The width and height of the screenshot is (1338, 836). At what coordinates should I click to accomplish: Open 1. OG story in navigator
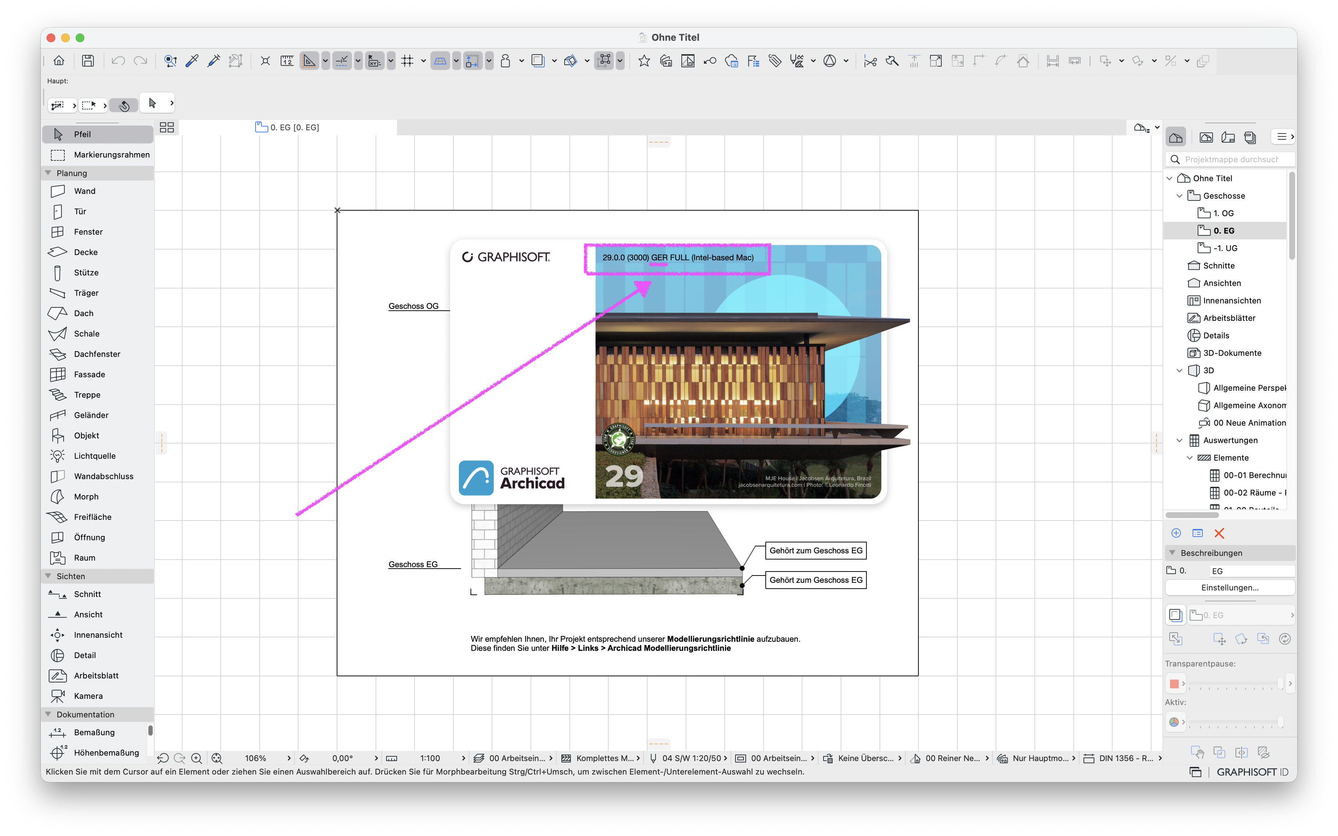1223,214
